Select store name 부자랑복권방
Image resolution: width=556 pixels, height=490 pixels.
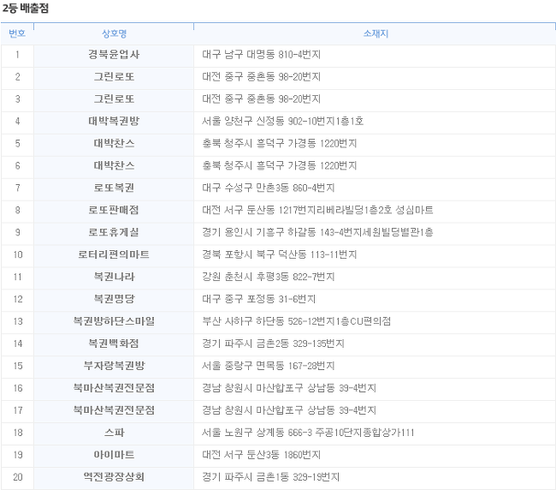[x=114, y=366]
